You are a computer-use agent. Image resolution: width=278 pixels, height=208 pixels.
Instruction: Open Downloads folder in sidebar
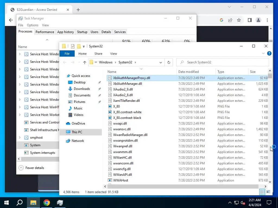(x=82, y=89)
